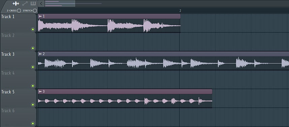Mute Track 6 with its green LED
The width and height of the screenshot is (289, 127).
coord(33,124)
